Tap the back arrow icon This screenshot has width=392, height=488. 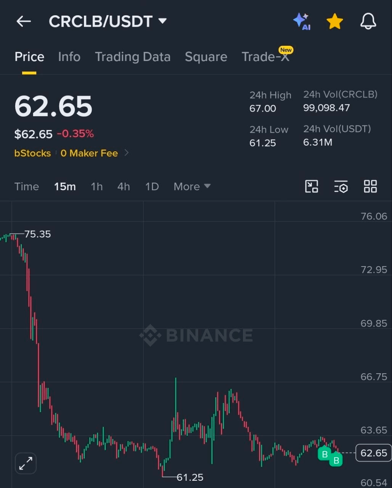(24, 21)
